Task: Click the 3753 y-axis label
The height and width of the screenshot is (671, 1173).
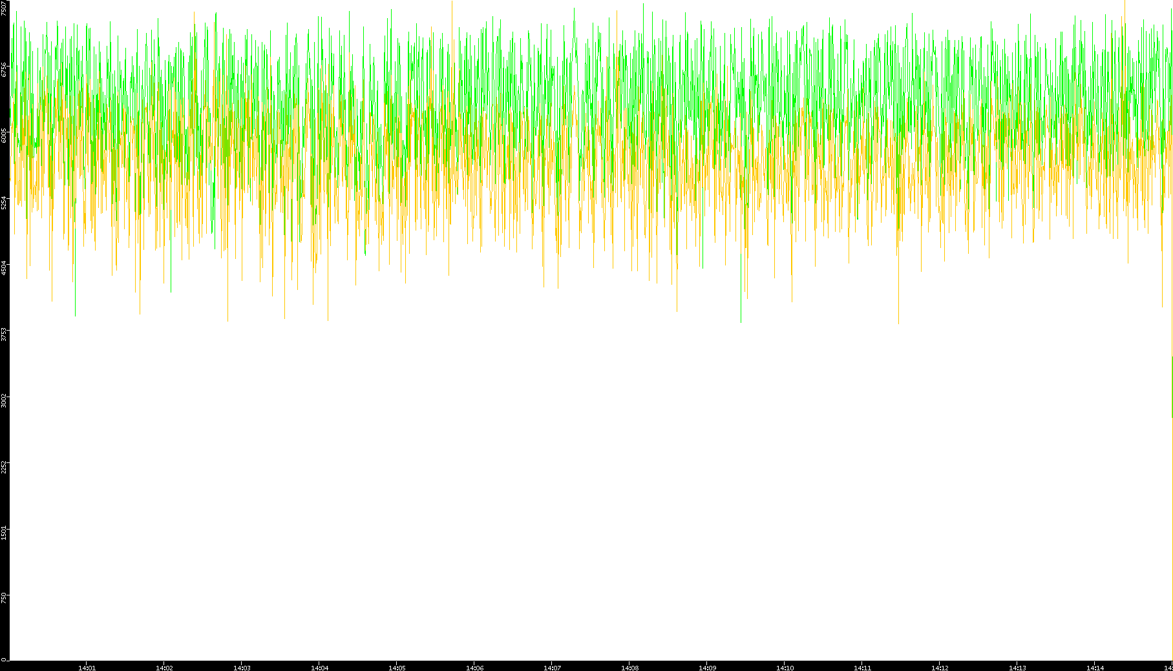Action: pyautogui.click(x=5, y=333)
